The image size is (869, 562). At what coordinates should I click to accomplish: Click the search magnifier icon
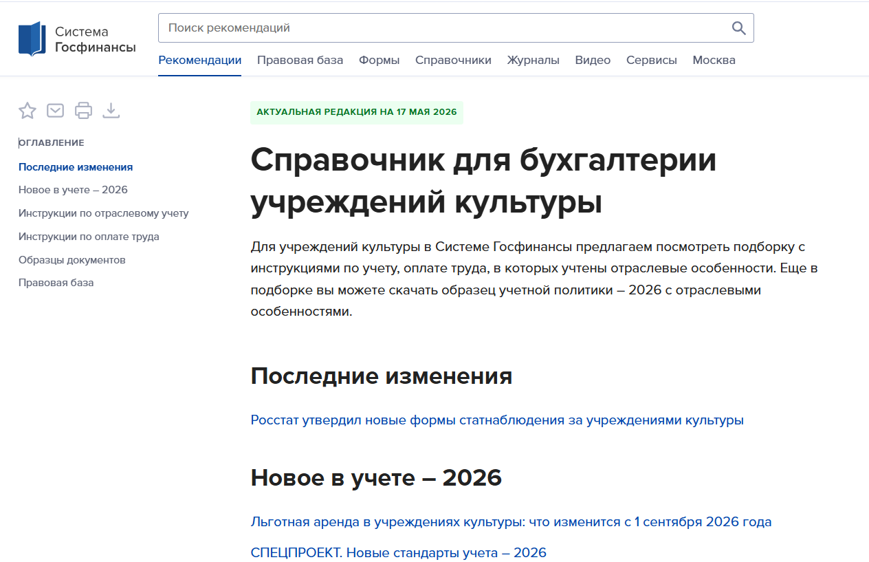pos(738,28)
